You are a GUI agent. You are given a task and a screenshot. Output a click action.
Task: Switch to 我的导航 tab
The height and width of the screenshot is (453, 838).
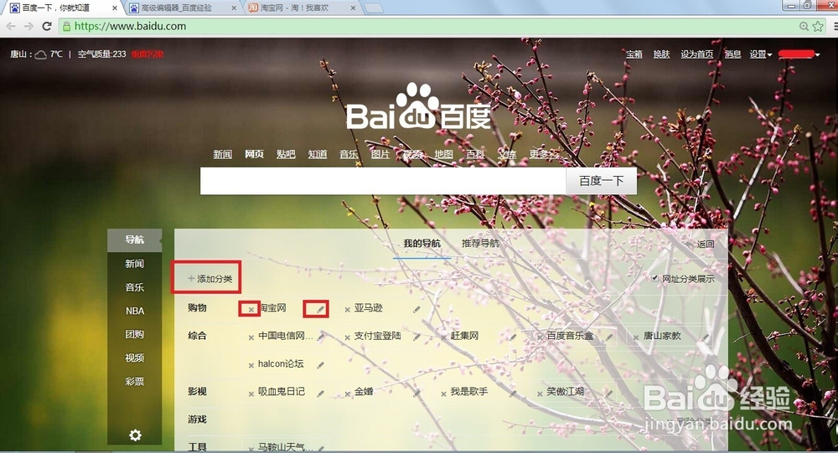[x=422, y=244]
